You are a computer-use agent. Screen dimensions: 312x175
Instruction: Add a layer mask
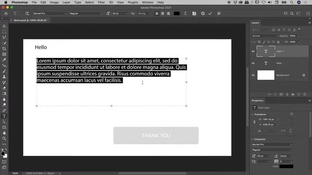(x=281, y=94)
